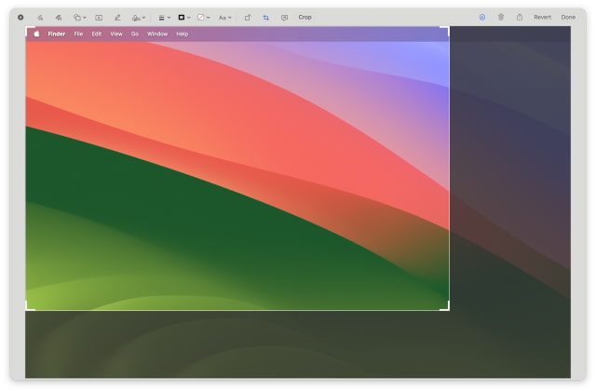This screenshot has width=596, height=392.
Task: Open the Text Style menu
Action: pyautogui.click(x=225, y=17)
